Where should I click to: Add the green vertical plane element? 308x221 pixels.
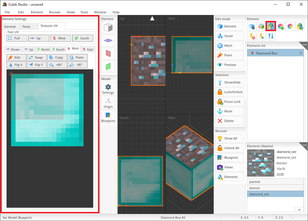pos(108,66)
